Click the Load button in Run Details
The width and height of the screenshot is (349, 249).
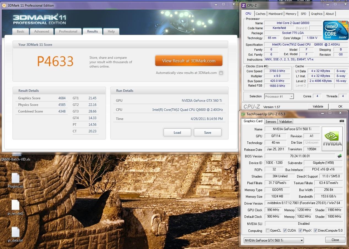point(177,132)
